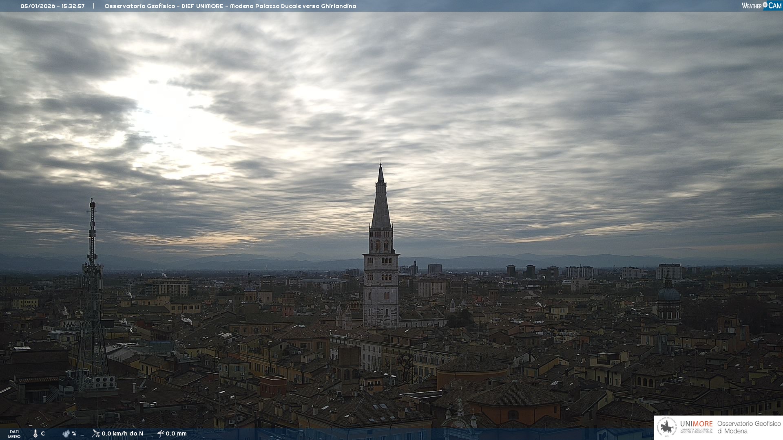The image size is (783, 440).
Task: Click the DATI METEO label
Action: 14,434
